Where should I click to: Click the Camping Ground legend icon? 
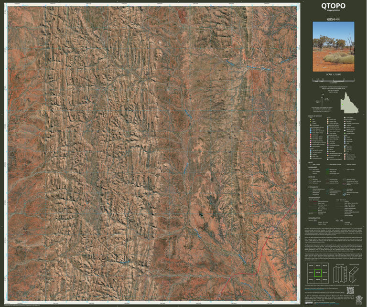coord(311,159)
